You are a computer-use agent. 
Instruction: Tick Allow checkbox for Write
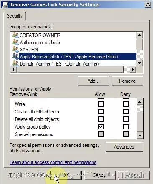click(101, 104)
